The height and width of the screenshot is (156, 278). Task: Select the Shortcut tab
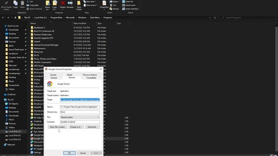point(72,78)
